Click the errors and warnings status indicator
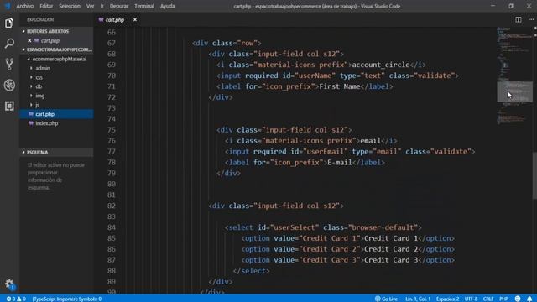537x302 pixels. coord(16,299)
